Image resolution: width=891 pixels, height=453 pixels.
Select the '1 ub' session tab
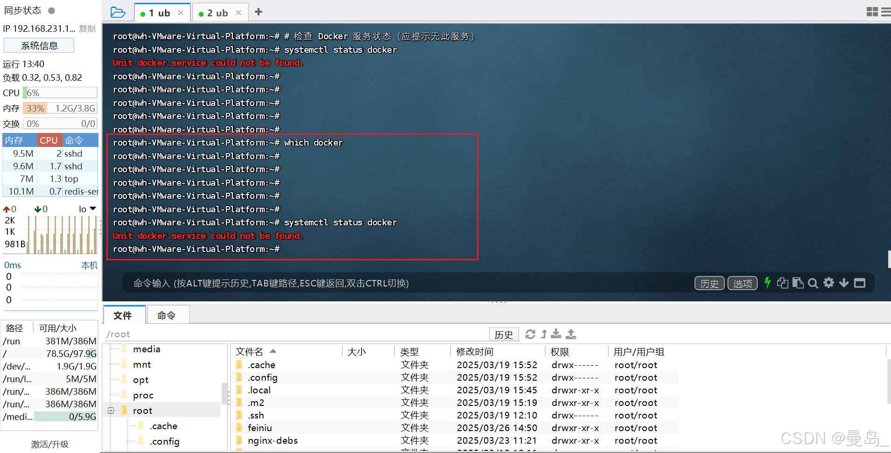pyautogui.click(x=159, y=13)
